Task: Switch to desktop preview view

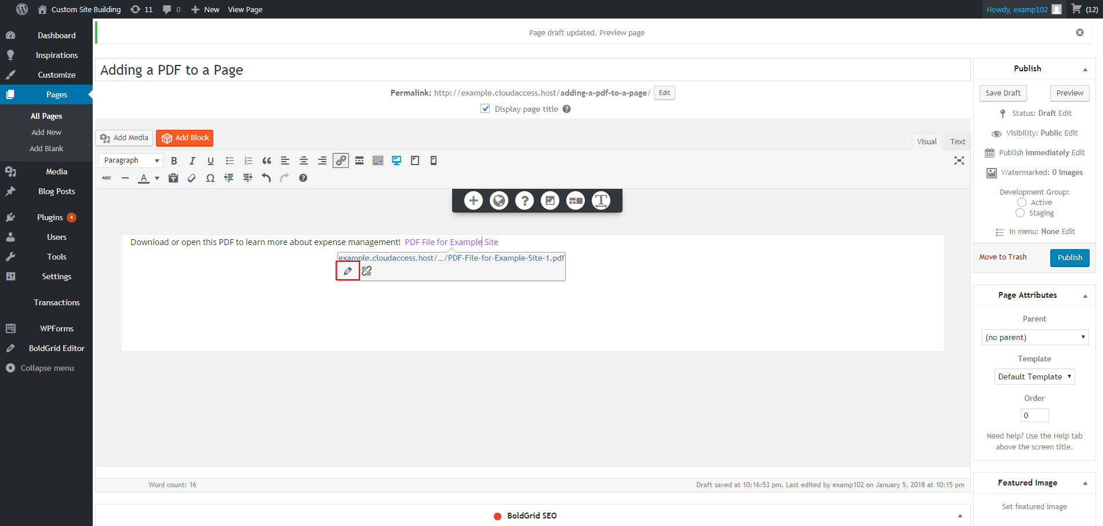Action: coord(396,160)
